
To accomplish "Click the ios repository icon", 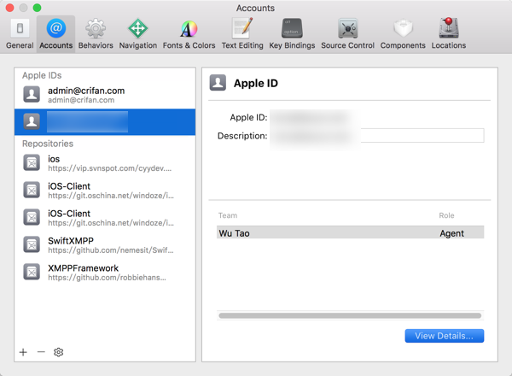I will pyautogui.click(x=32, y=163).
